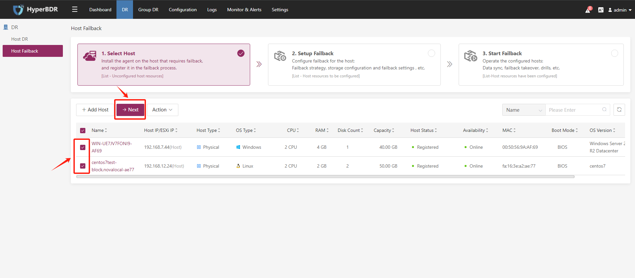
Task: Open the Action dropdown
Action: [x=162, y=110]
